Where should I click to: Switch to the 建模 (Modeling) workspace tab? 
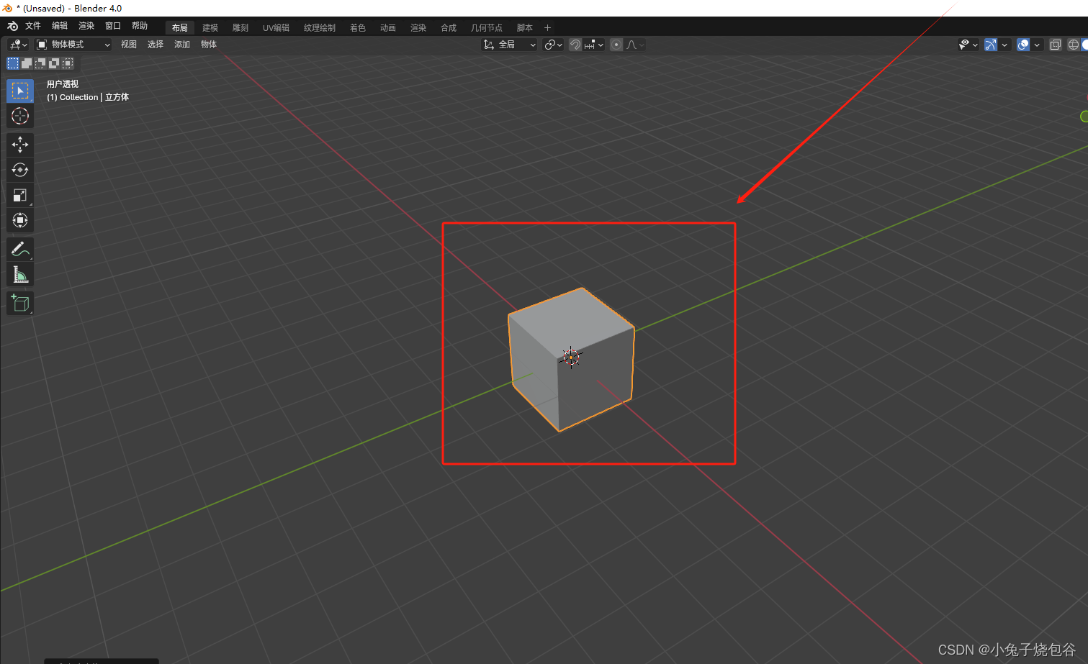coord(210,28)
